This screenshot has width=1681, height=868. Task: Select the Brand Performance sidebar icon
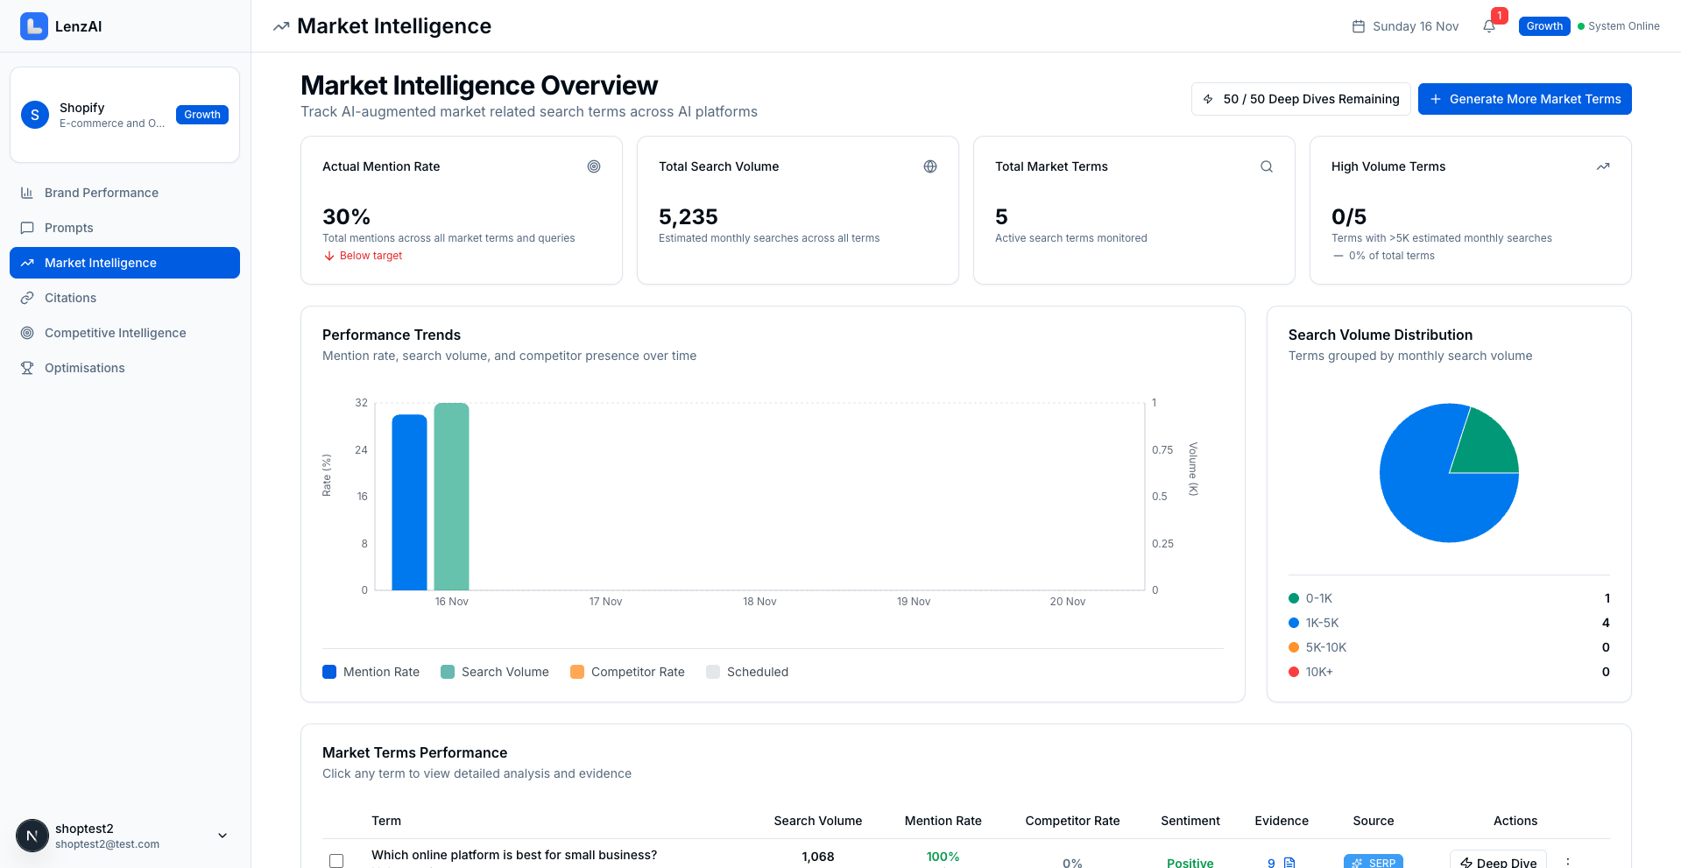[x=29, y=192]
